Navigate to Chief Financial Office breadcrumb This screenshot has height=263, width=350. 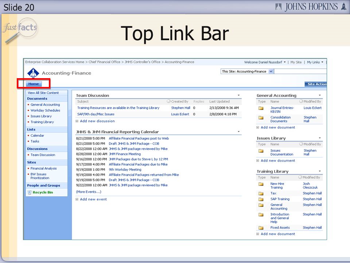pos(104,62)
